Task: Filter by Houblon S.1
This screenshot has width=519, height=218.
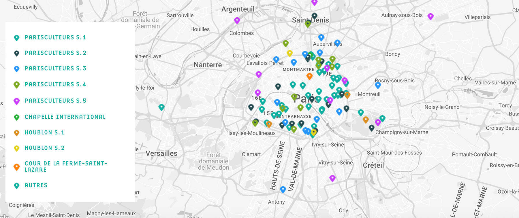Action: click(x=44, y=132)
